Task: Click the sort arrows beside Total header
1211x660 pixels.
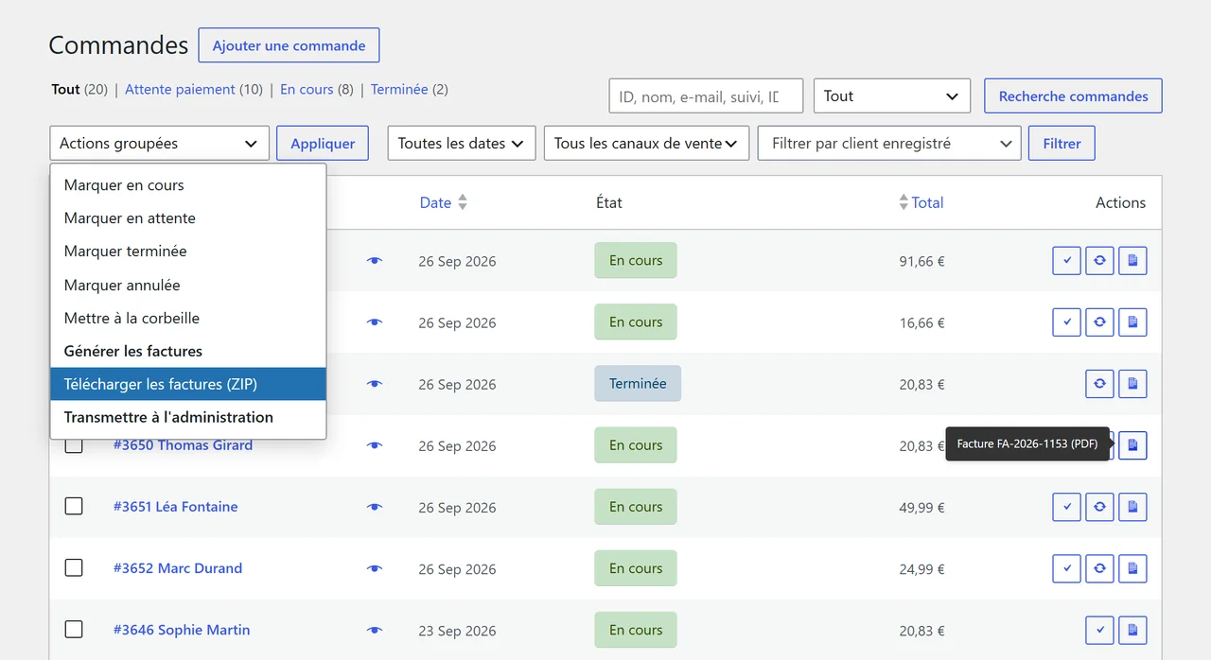Action: [x=904, y=202]
